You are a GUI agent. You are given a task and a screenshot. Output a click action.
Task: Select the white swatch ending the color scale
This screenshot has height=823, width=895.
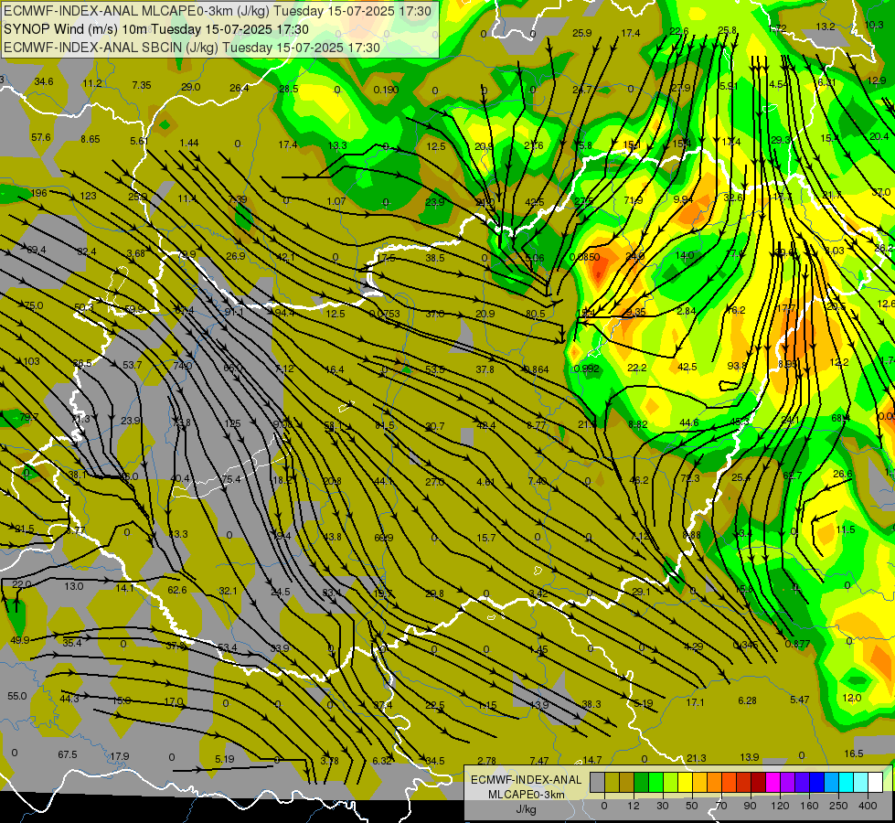(876, 783)
